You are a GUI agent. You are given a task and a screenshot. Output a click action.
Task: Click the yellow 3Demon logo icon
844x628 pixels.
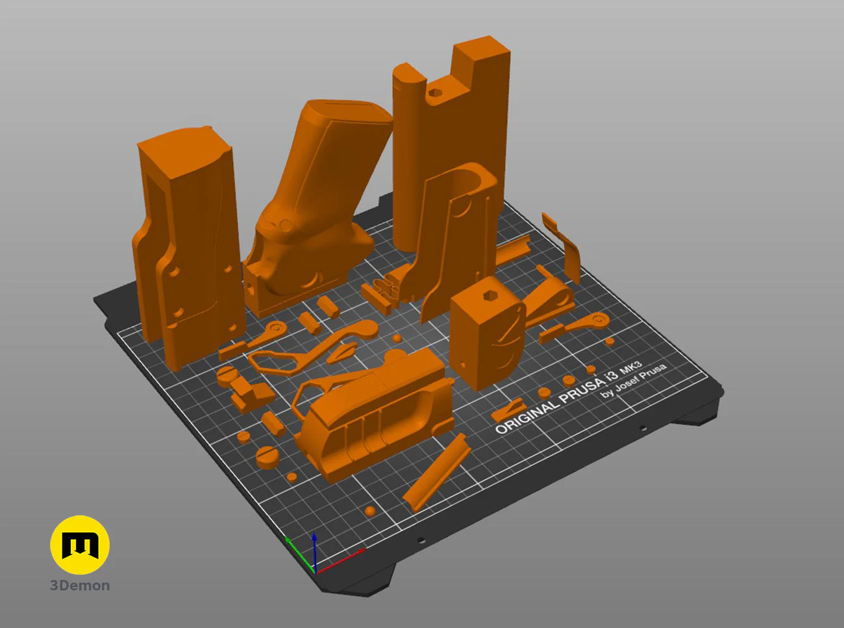pyautogui.click(x=80, y=545)
